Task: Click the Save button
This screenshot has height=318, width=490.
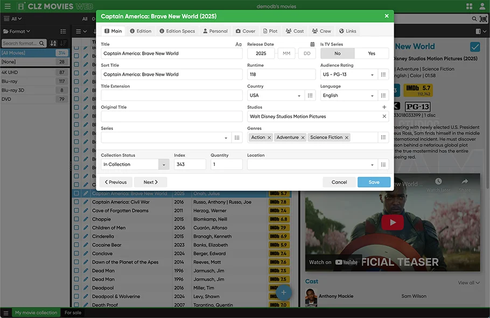Action: (374, 182)
